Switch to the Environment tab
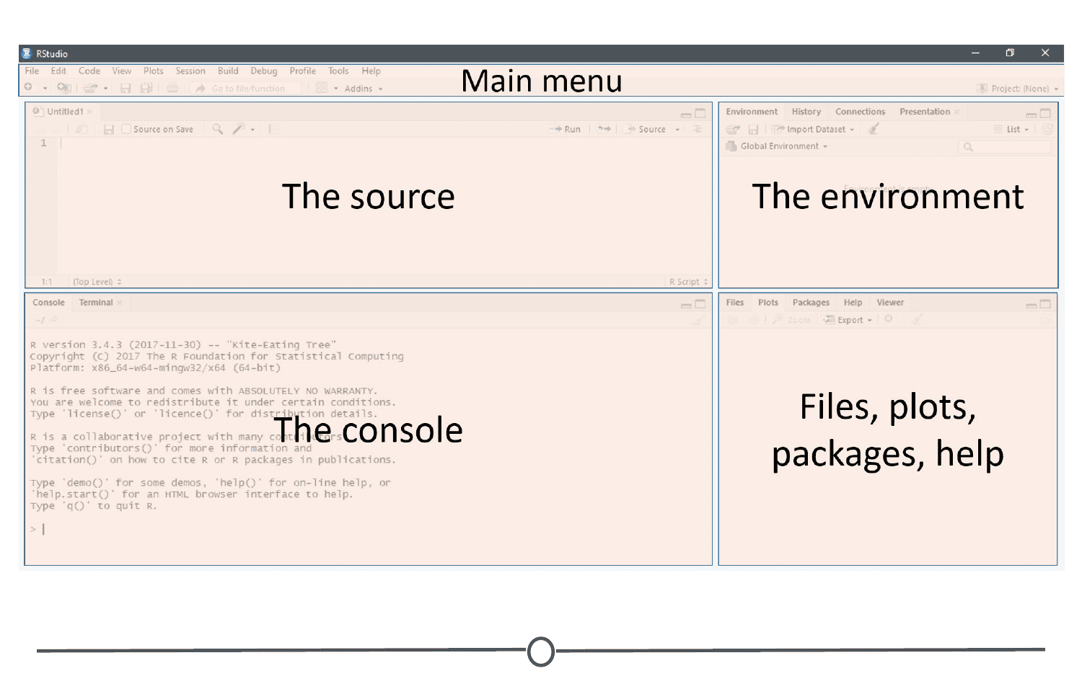The width and height of the screenshot is (1082, 676). coord(752,112)
